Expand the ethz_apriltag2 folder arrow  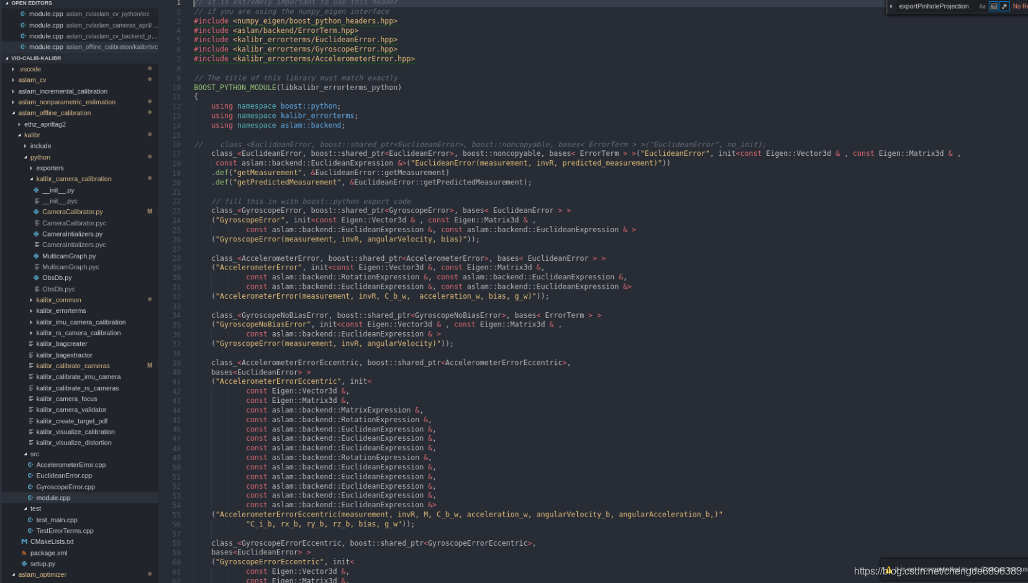[19, 124]
